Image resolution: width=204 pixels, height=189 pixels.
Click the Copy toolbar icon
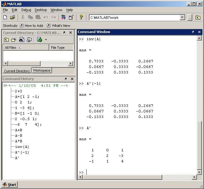(30, 17)
